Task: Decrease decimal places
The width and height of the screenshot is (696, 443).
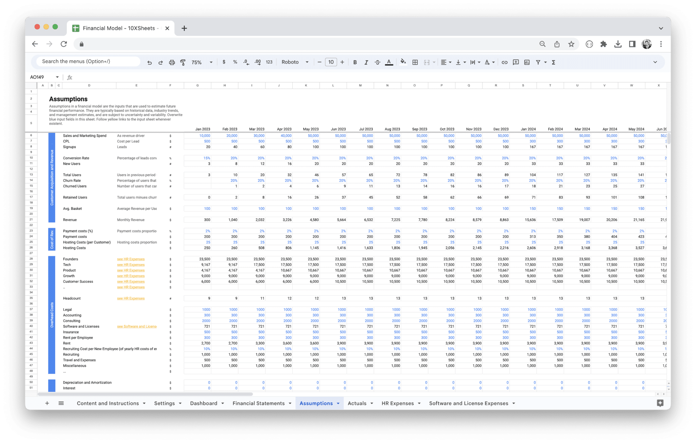Action: point(245,62)
